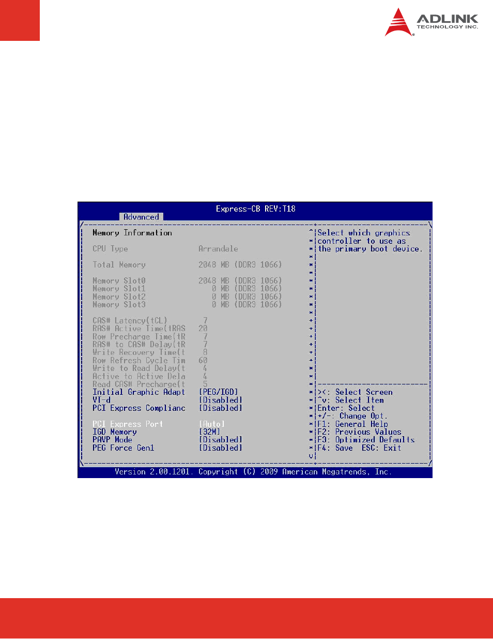The image size is (493, 639).
Task: Select the IGD Memory setting
Action: pos(115,432)
